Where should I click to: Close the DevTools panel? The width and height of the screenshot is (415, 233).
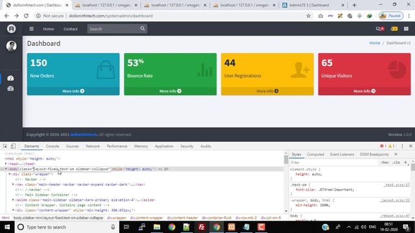click(410, 146)
